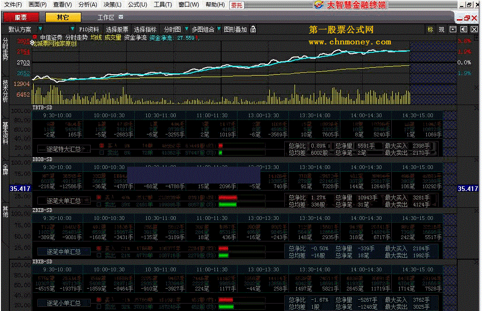Open the 画面(P) menu

pos(37,5)
